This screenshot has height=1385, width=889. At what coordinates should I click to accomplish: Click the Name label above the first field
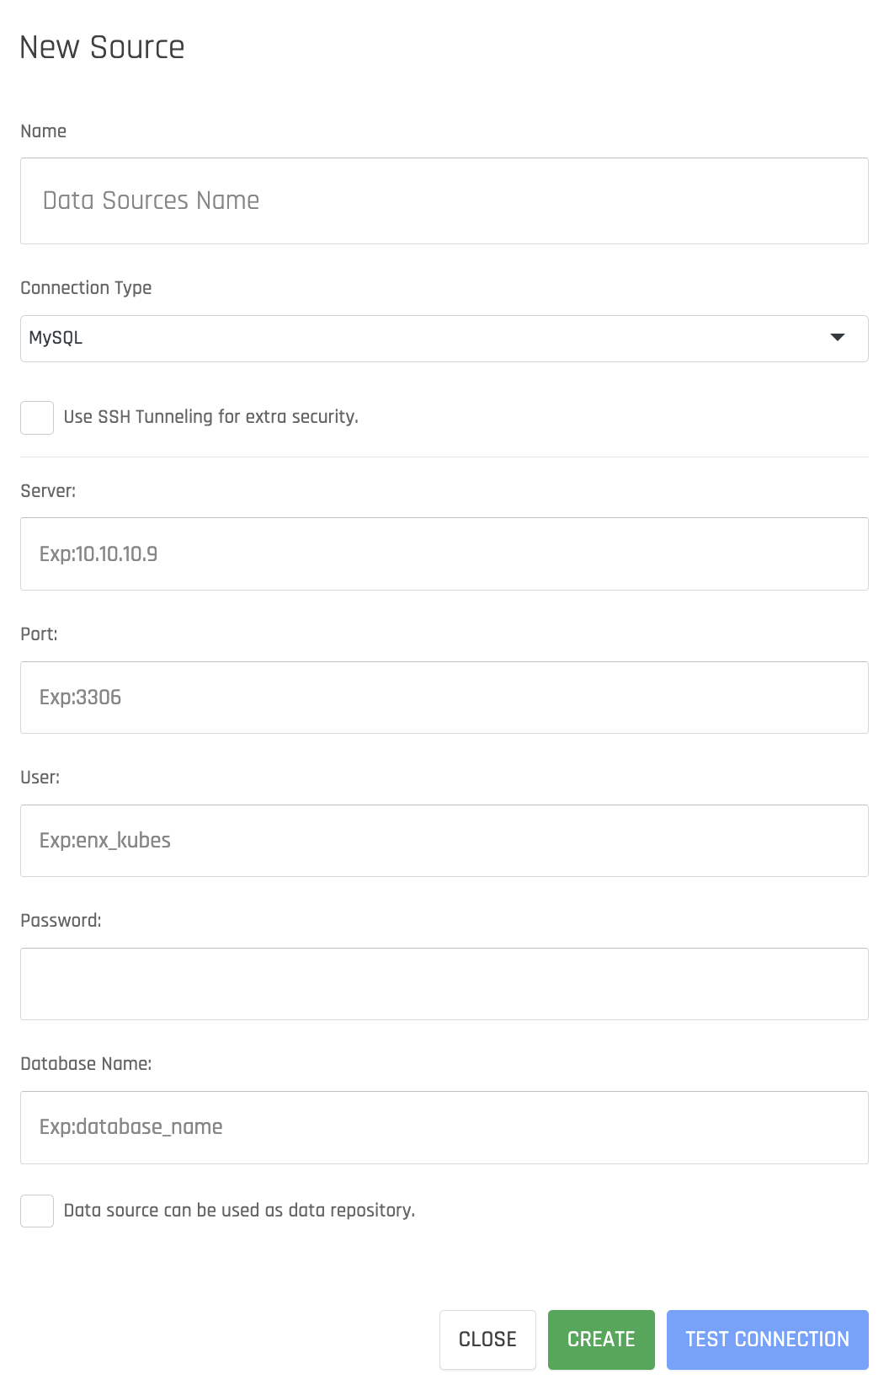(44, 131)
